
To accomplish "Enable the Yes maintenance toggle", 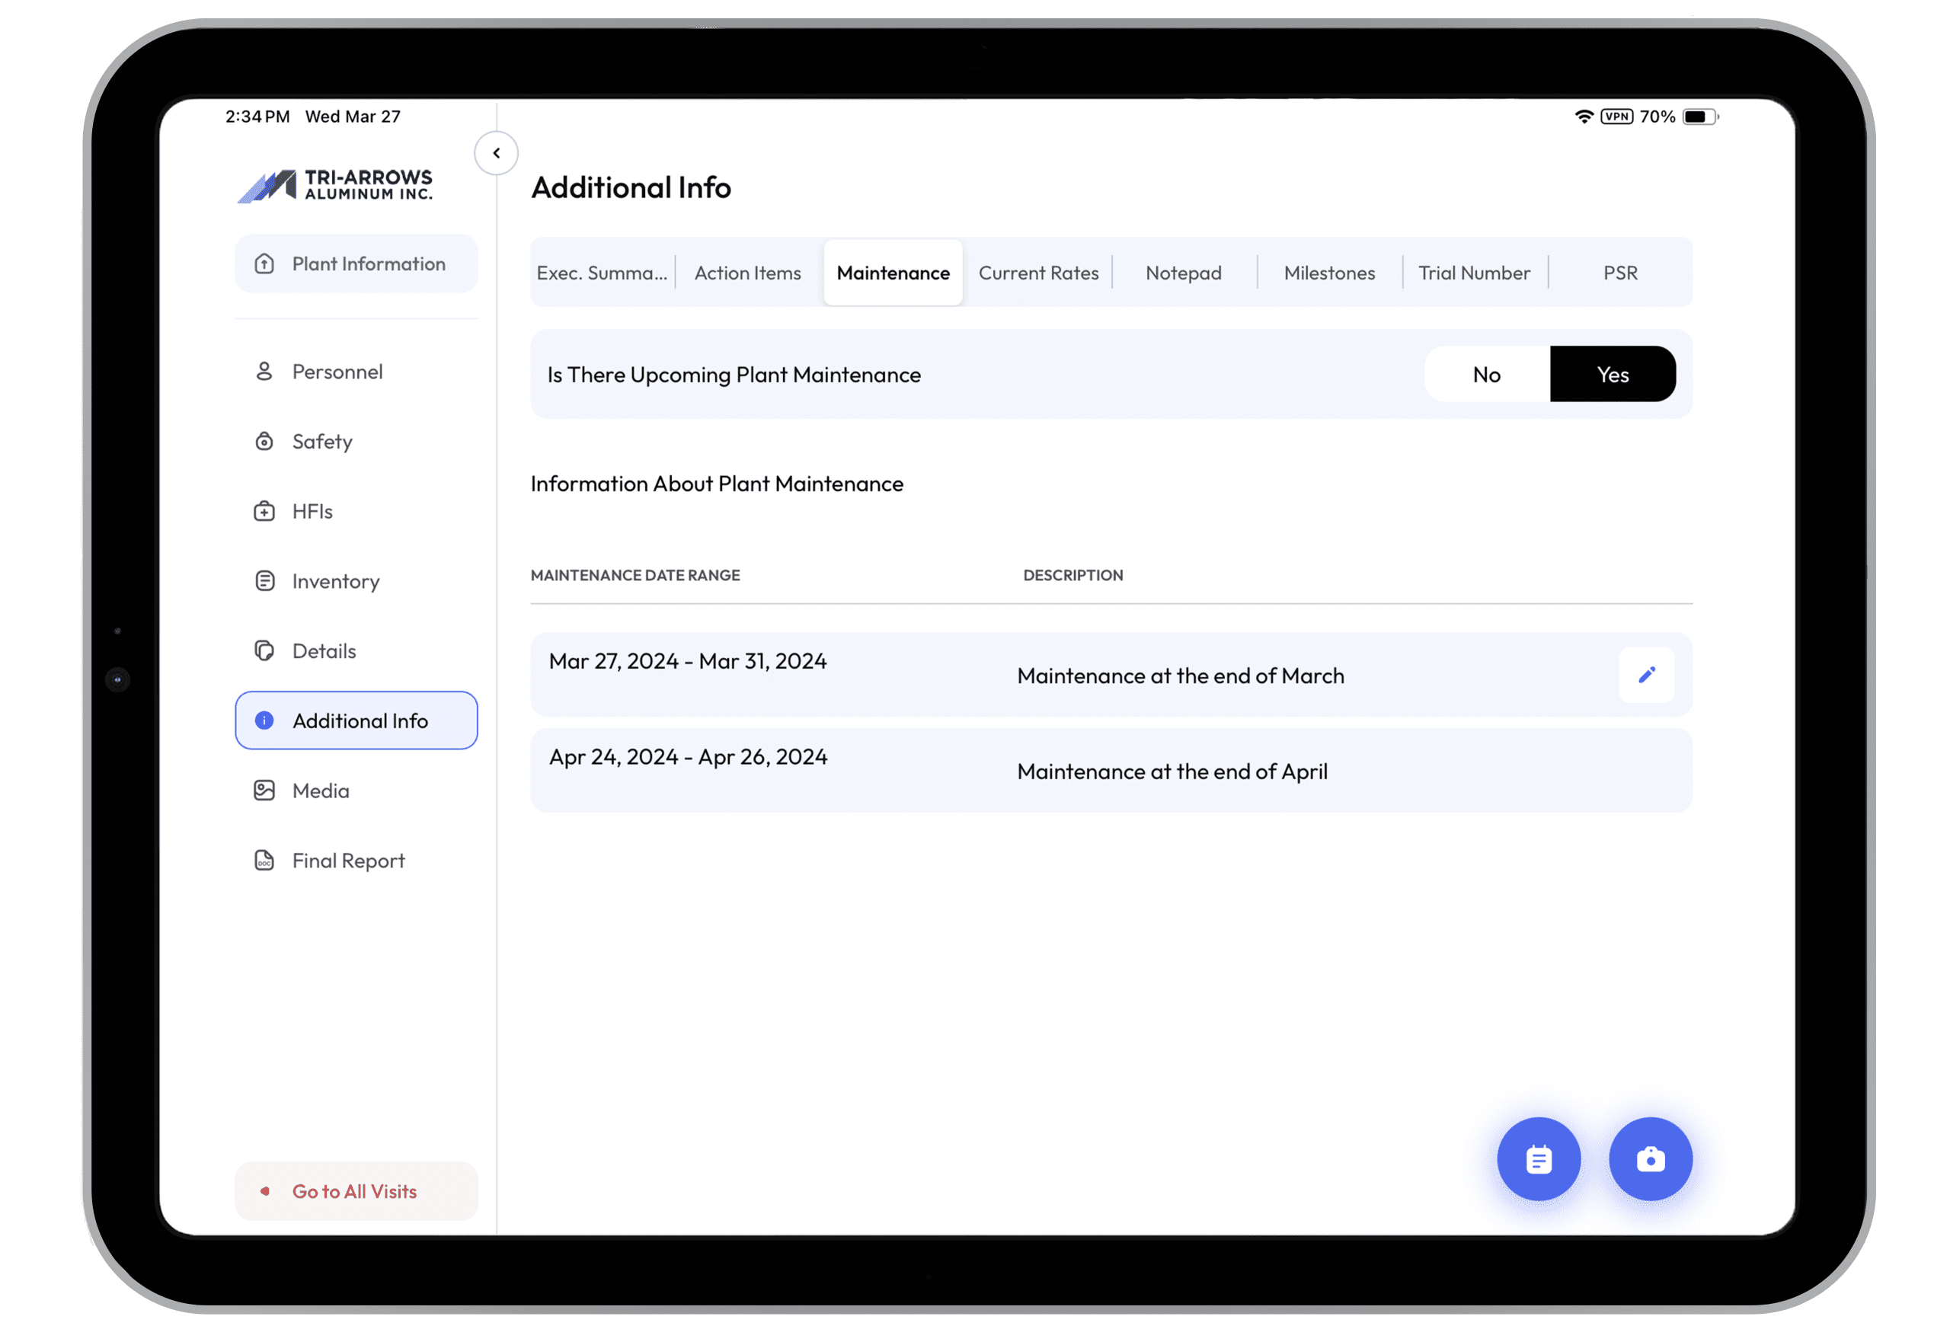I will 1612,373.
